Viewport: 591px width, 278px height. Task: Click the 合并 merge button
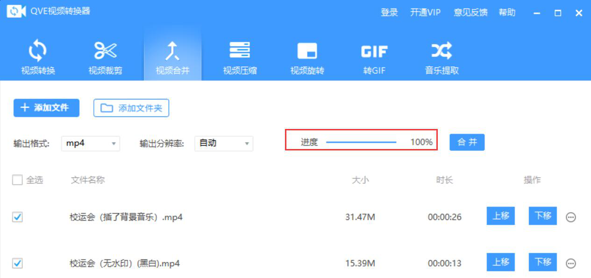coord(467,143)
